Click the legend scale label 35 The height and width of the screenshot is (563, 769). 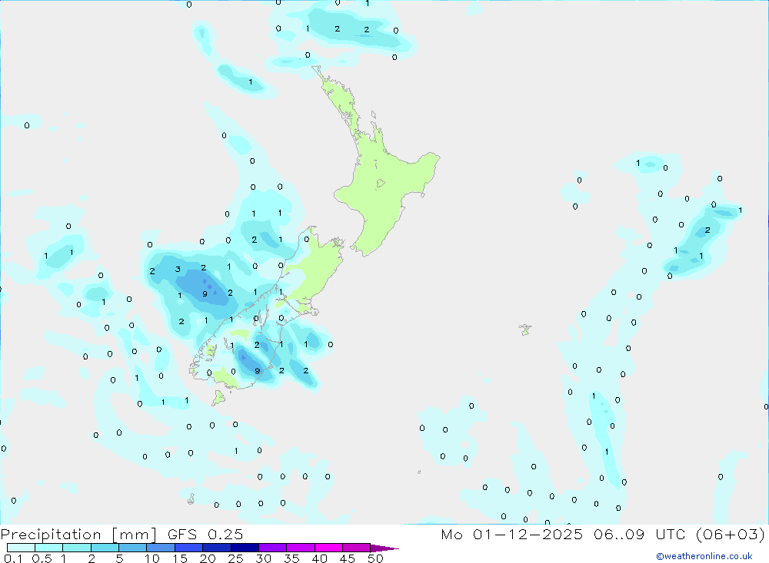291,558
